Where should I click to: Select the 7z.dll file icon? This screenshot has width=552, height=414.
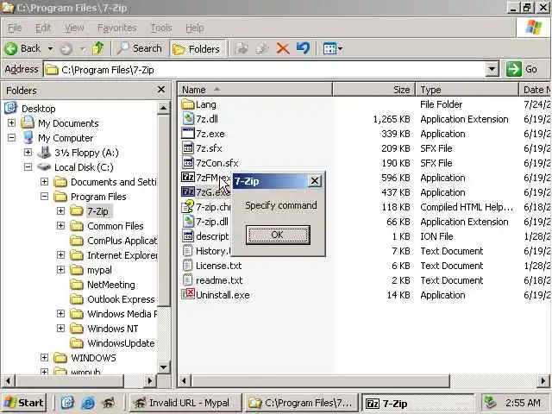point(188,119)
